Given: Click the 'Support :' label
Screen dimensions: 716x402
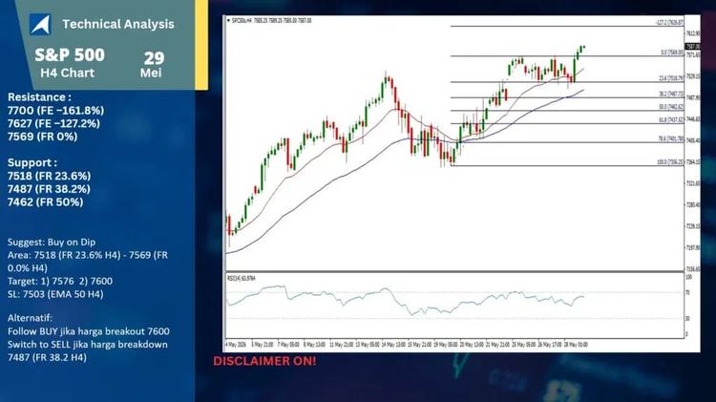Looking at the screenshot, I should (32, 162).
